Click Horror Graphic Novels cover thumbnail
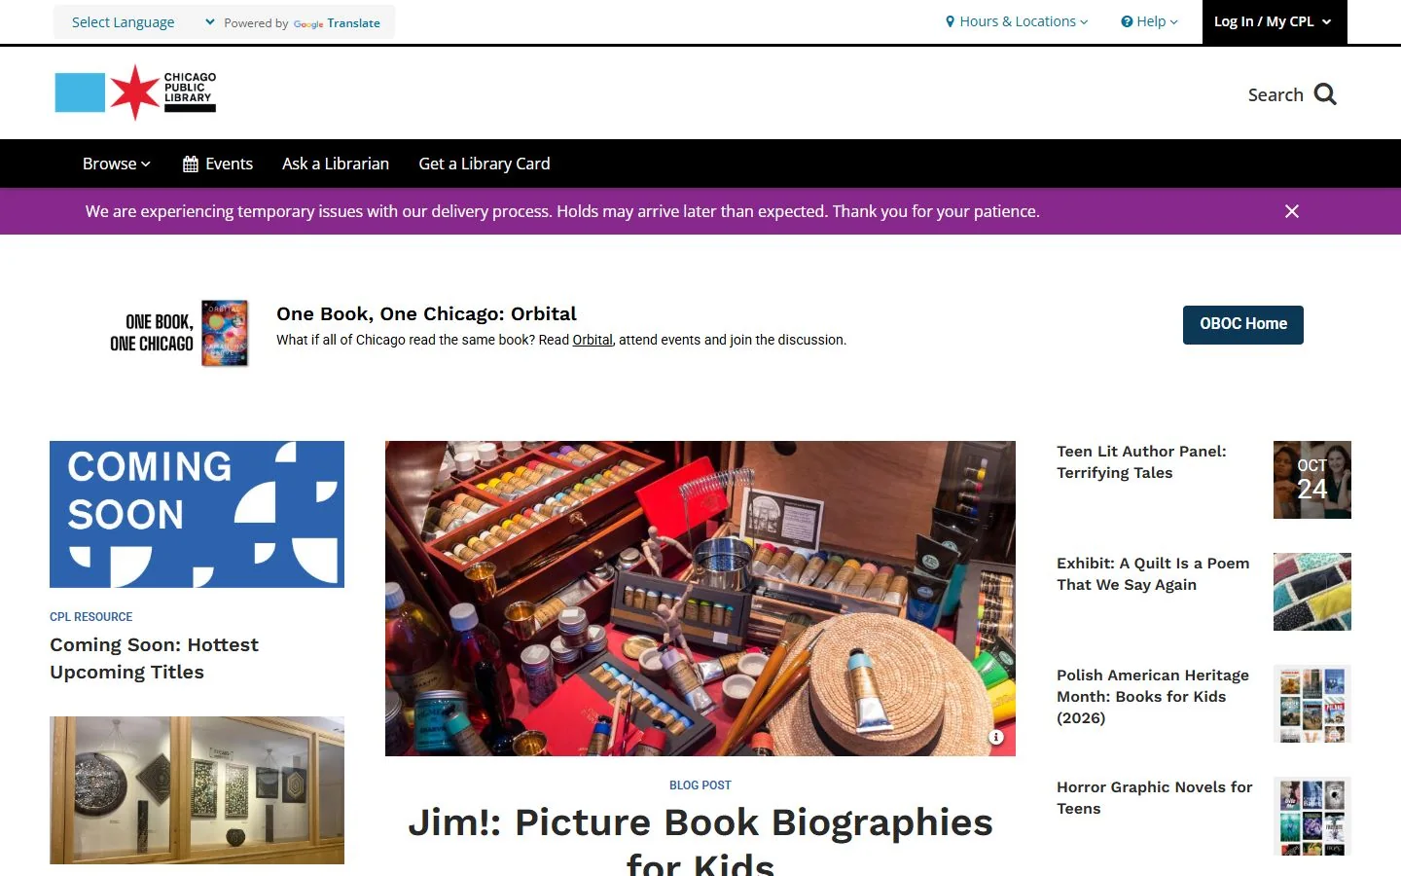The width and height of the screenshot is (1401, 876). point(1312,816)
